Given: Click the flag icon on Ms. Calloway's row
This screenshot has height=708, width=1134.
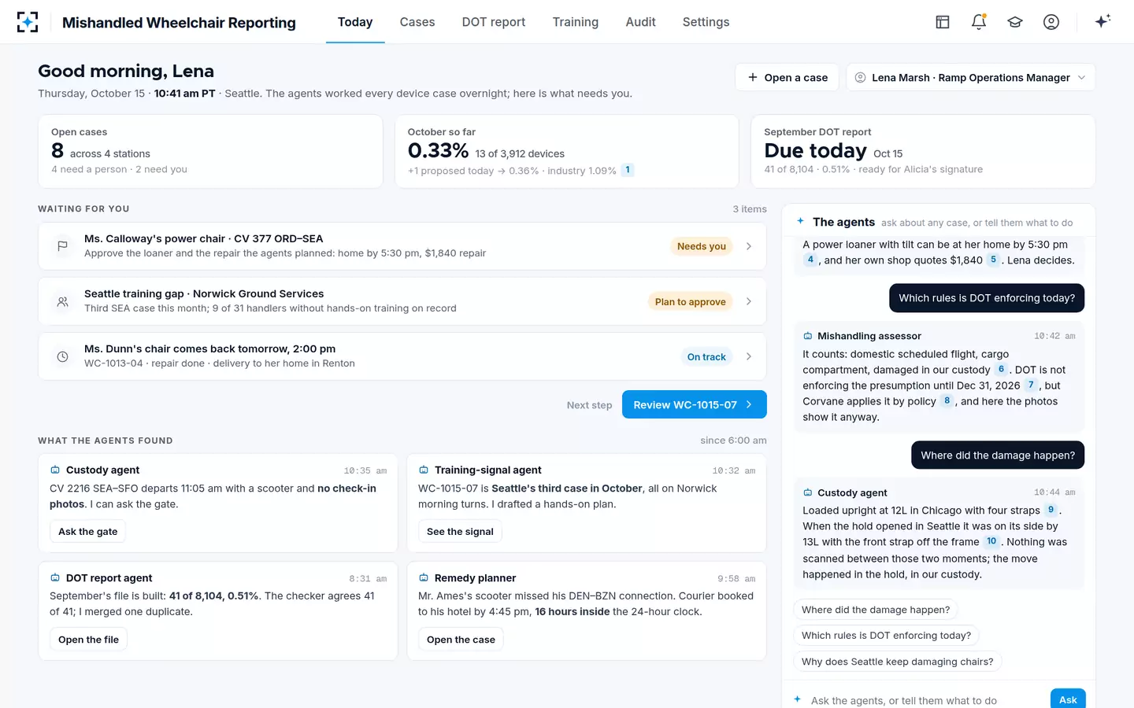Looking at the screenshot, I should (62, 246).
